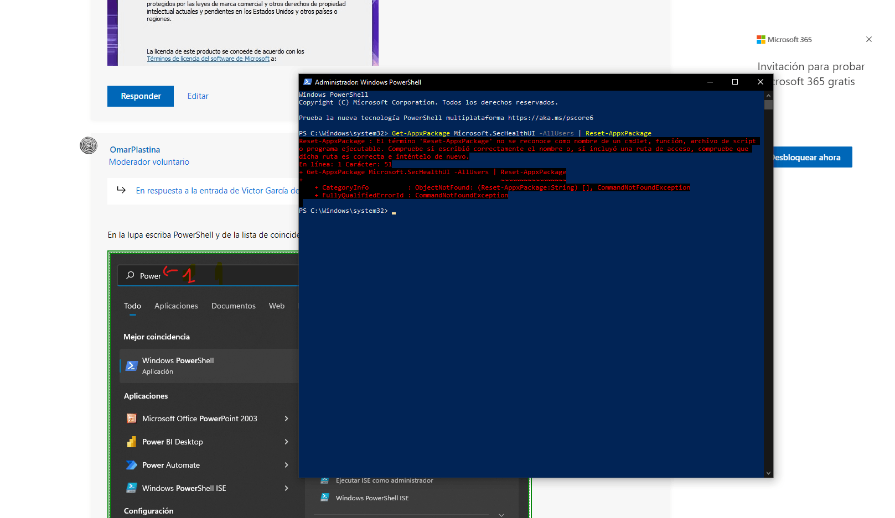Select the 'Windows PowerShell' Aplicación best match

click(209, 366)
